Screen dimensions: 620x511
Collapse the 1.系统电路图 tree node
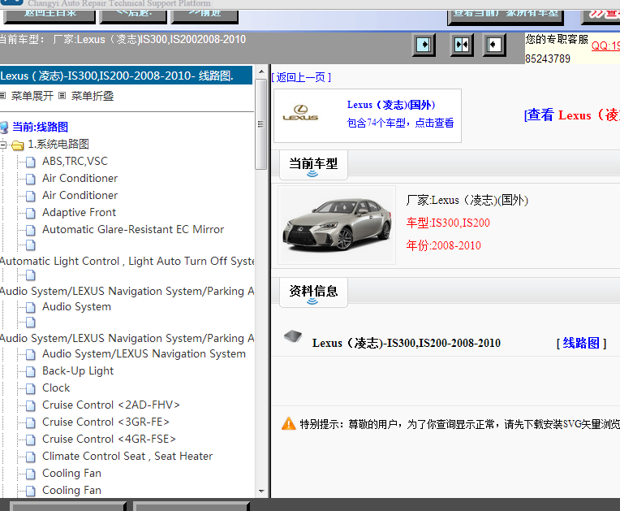3,145
